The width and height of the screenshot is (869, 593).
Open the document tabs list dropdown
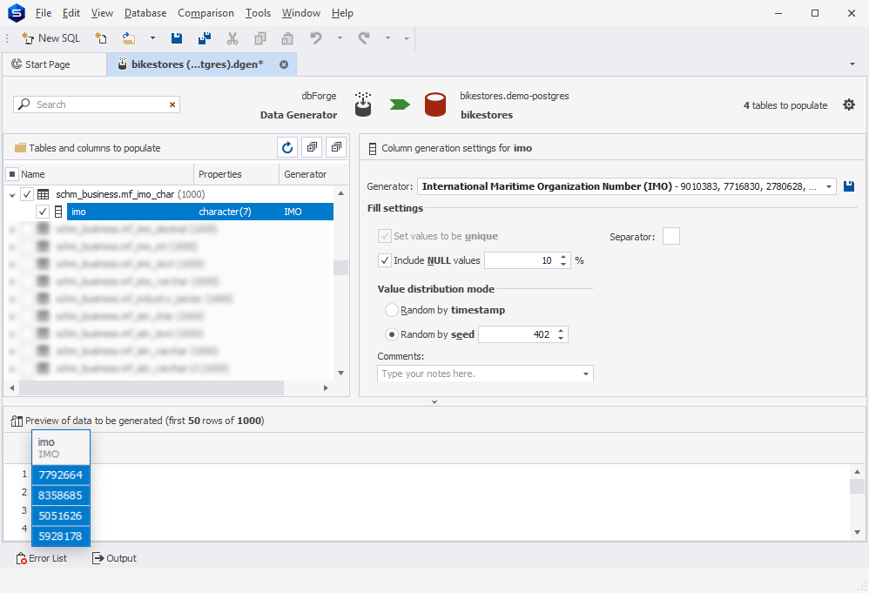tap(852, 64)
